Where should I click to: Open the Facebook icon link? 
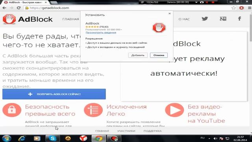(239, 19)
